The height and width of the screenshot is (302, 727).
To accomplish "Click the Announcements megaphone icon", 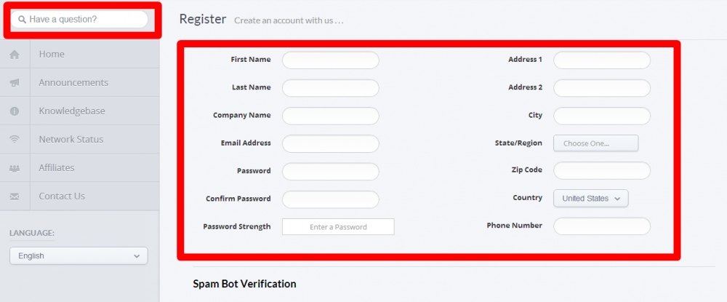I will pyautogui.click(x=15, y=83).
